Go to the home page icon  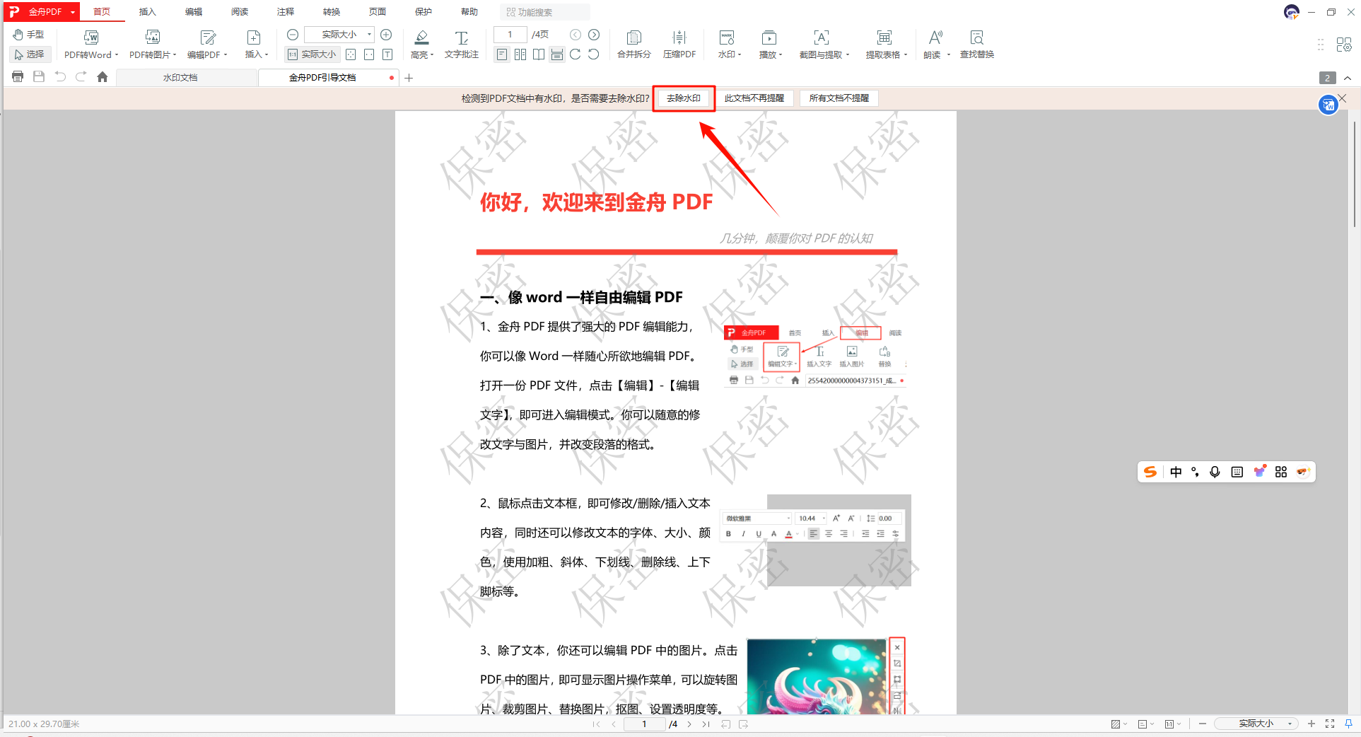pyautogui.click(x=103, y=77)
